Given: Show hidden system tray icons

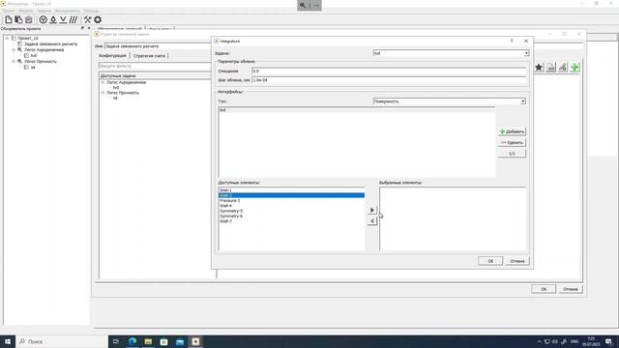Looking at the screenshot, I should click(539, 341).
